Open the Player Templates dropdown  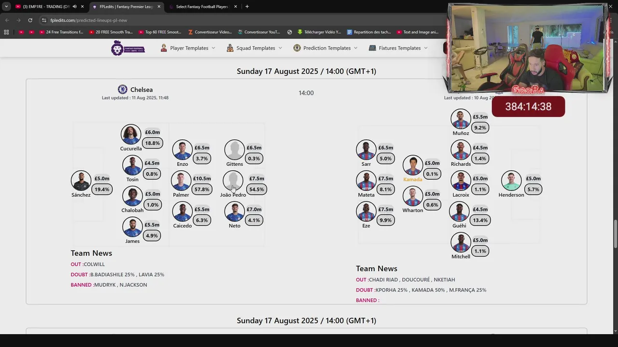click(188, 48)
